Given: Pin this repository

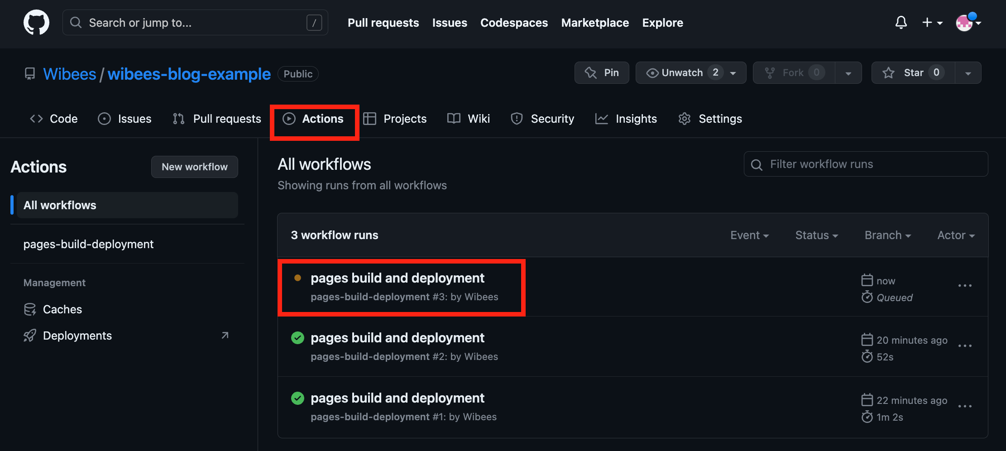Looking at the screenshot, I should [x=602, y=72].
